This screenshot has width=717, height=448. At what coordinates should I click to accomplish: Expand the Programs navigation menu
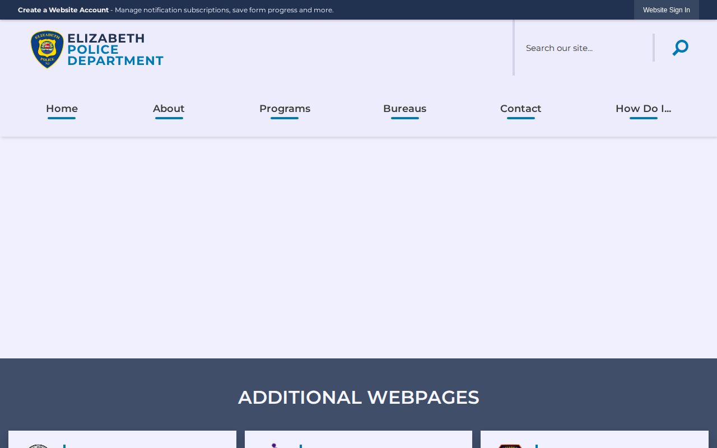point(285,109)
